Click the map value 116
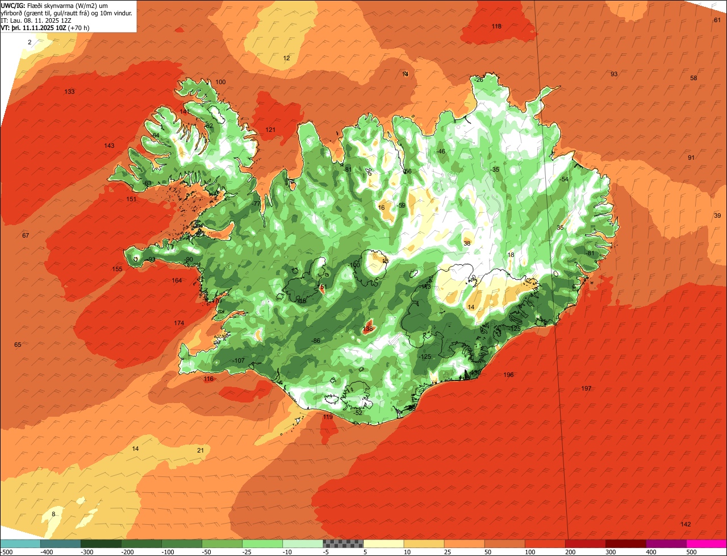 [x=208, y=379]
